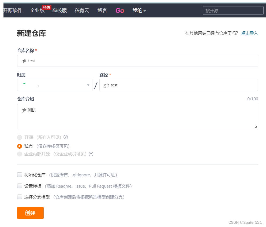Click the 仓库名称 input field
This screenshot has height=227, width=266.
click(x=138, y=61)
